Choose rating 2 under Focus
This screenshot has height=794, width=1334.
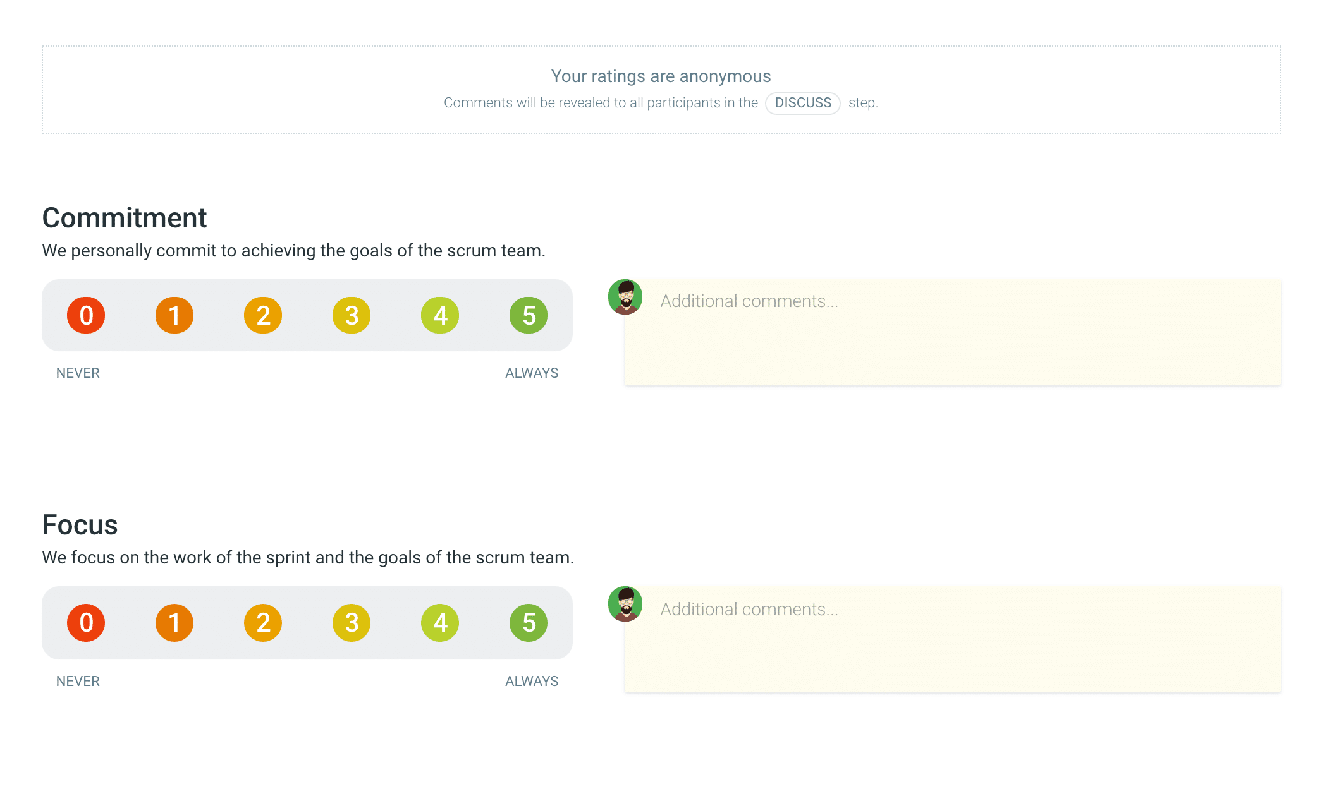(x=263, y=623)
